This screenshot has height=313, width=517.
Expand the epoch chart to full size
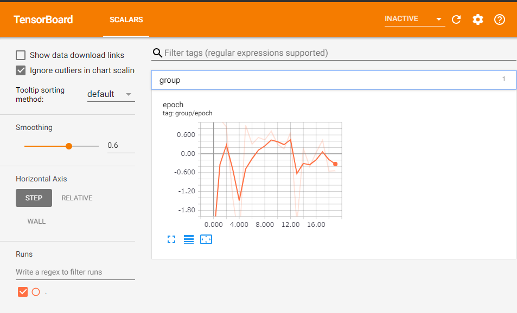[171, 239]
